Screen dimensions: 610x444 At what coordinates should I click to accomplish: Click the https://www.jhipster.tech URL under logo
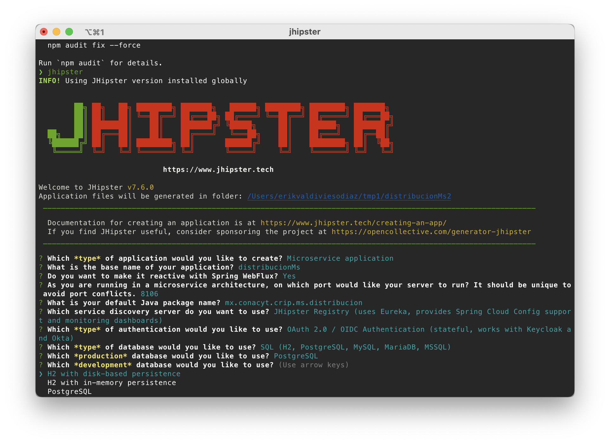point(218,170)
